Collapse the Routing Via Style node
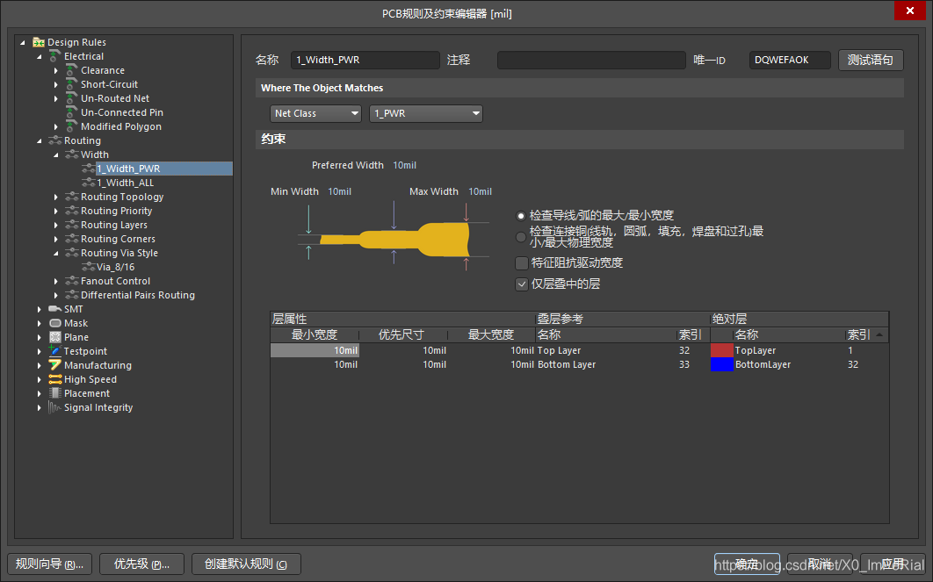Screen dimensions: 933x582 (56, 253)
